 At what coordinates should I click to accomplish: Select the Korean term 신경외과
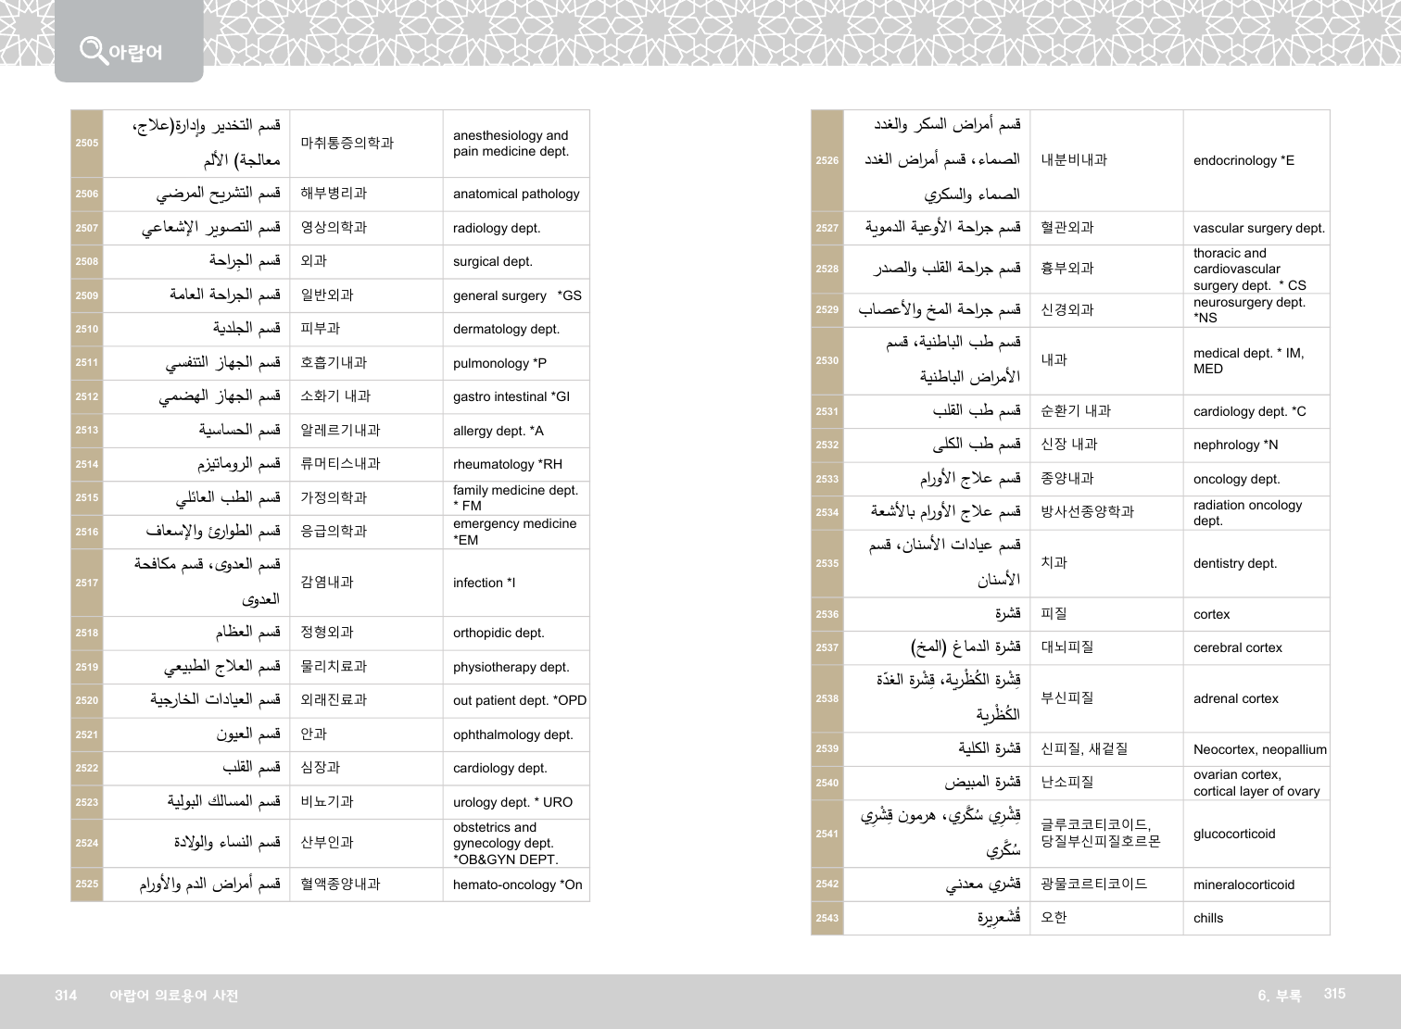click(x=1067, y=310)
